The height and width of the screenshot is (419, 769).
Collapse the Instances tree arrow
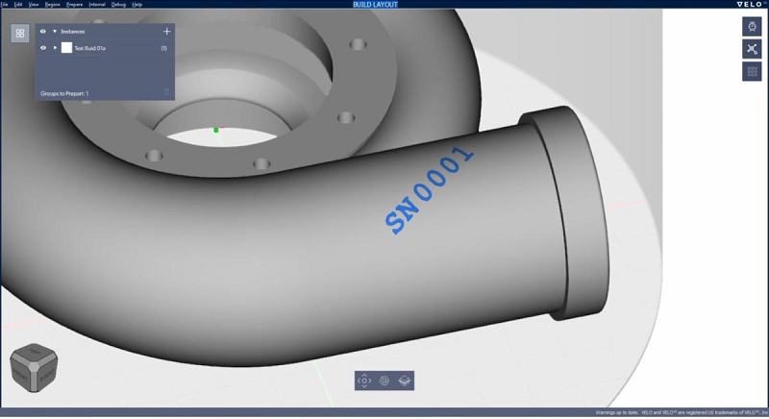(x=55, y=32)
